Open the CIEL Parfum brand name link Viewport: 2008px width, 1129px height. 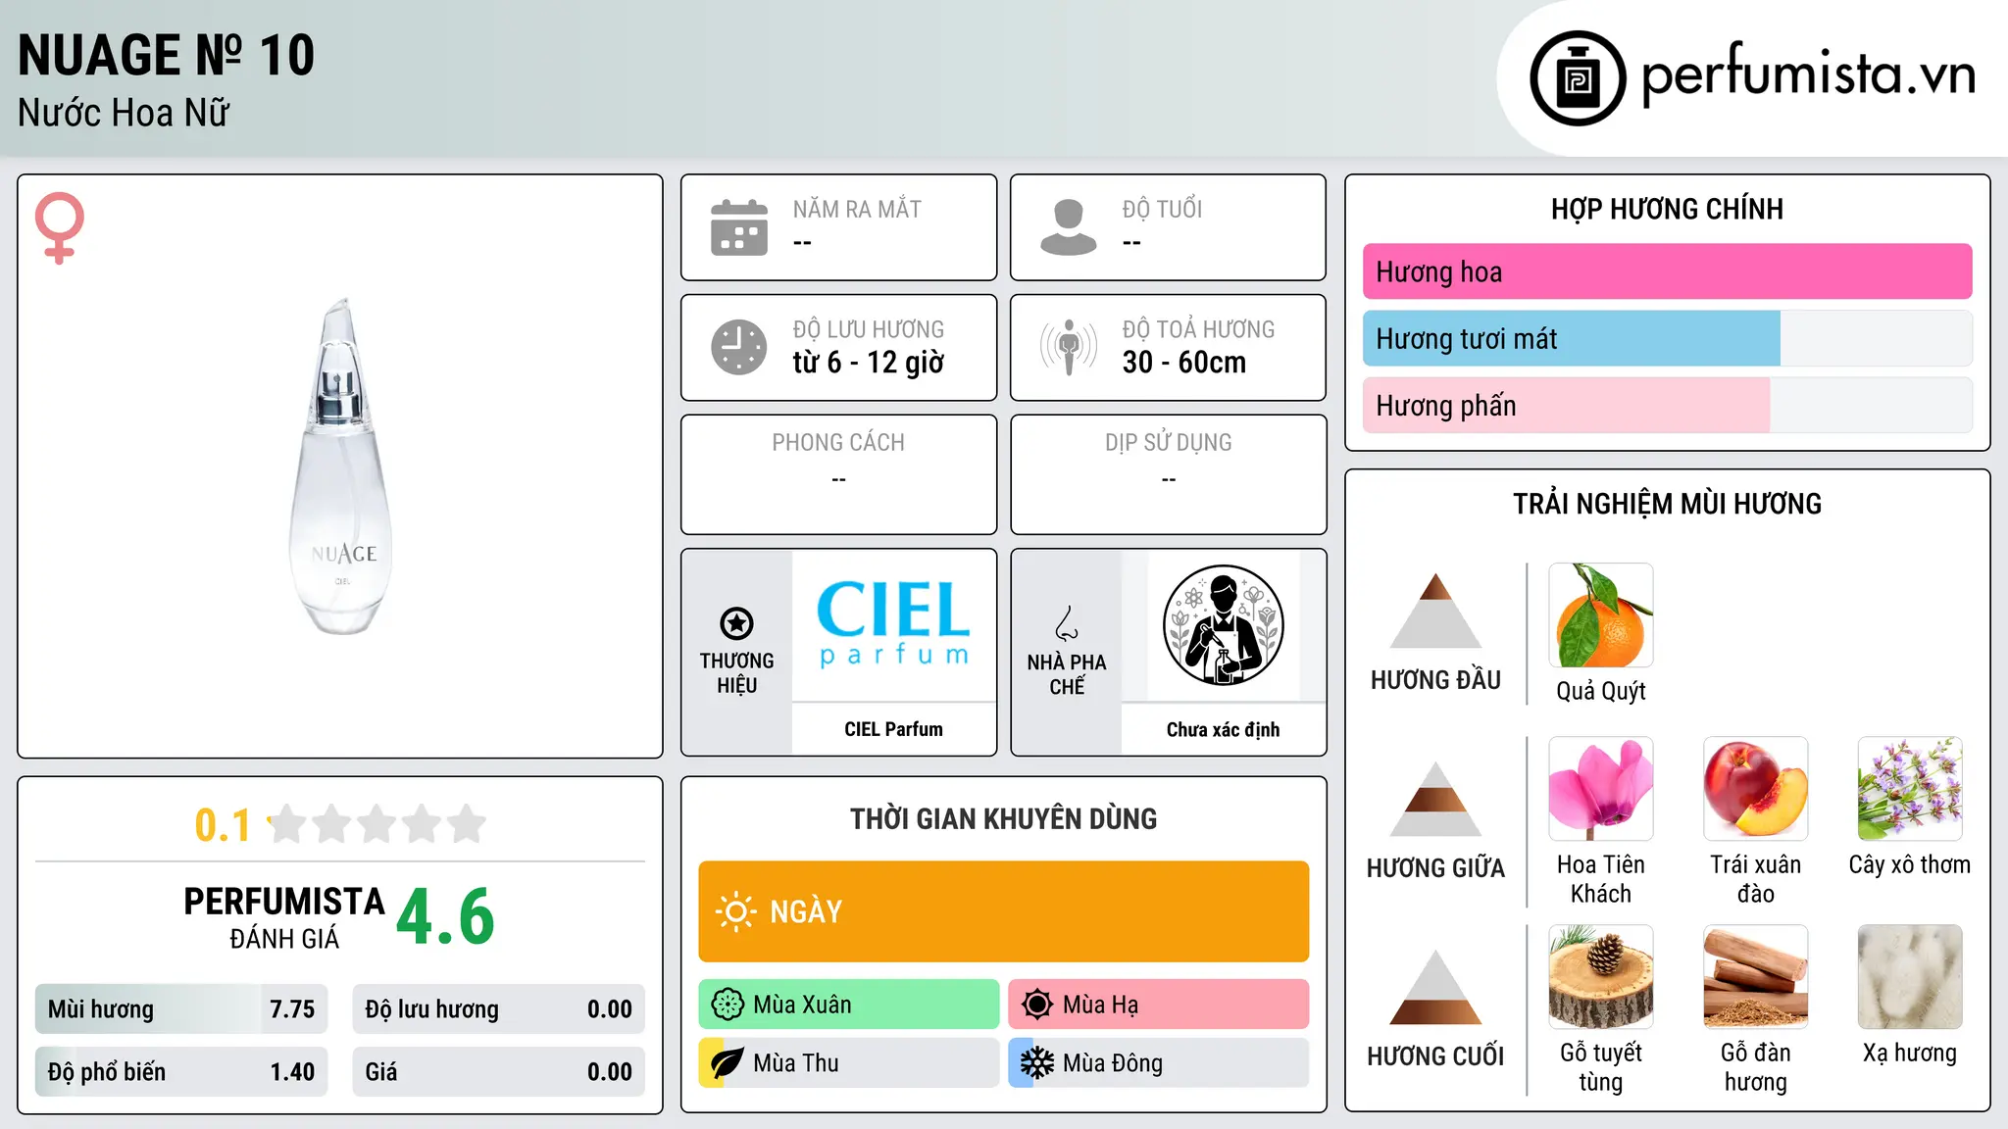(x=893, y=729)
